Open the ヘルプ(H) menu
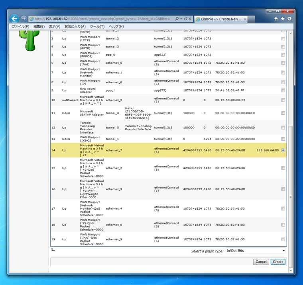This screenshot has height=285, width=303. click(116, 26)
